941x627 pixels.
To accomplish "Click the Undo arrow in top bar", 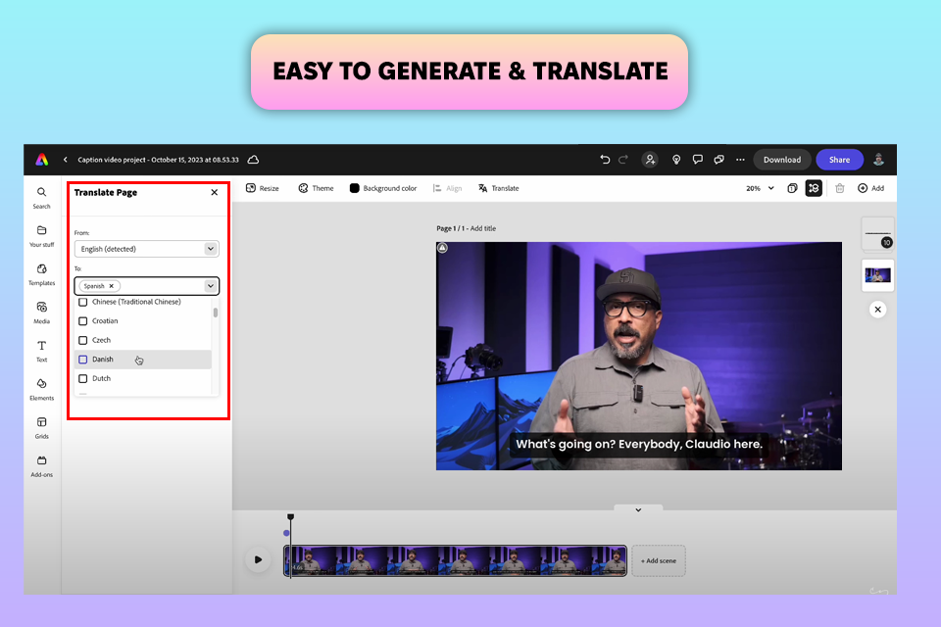I will [x=605, y=160].
